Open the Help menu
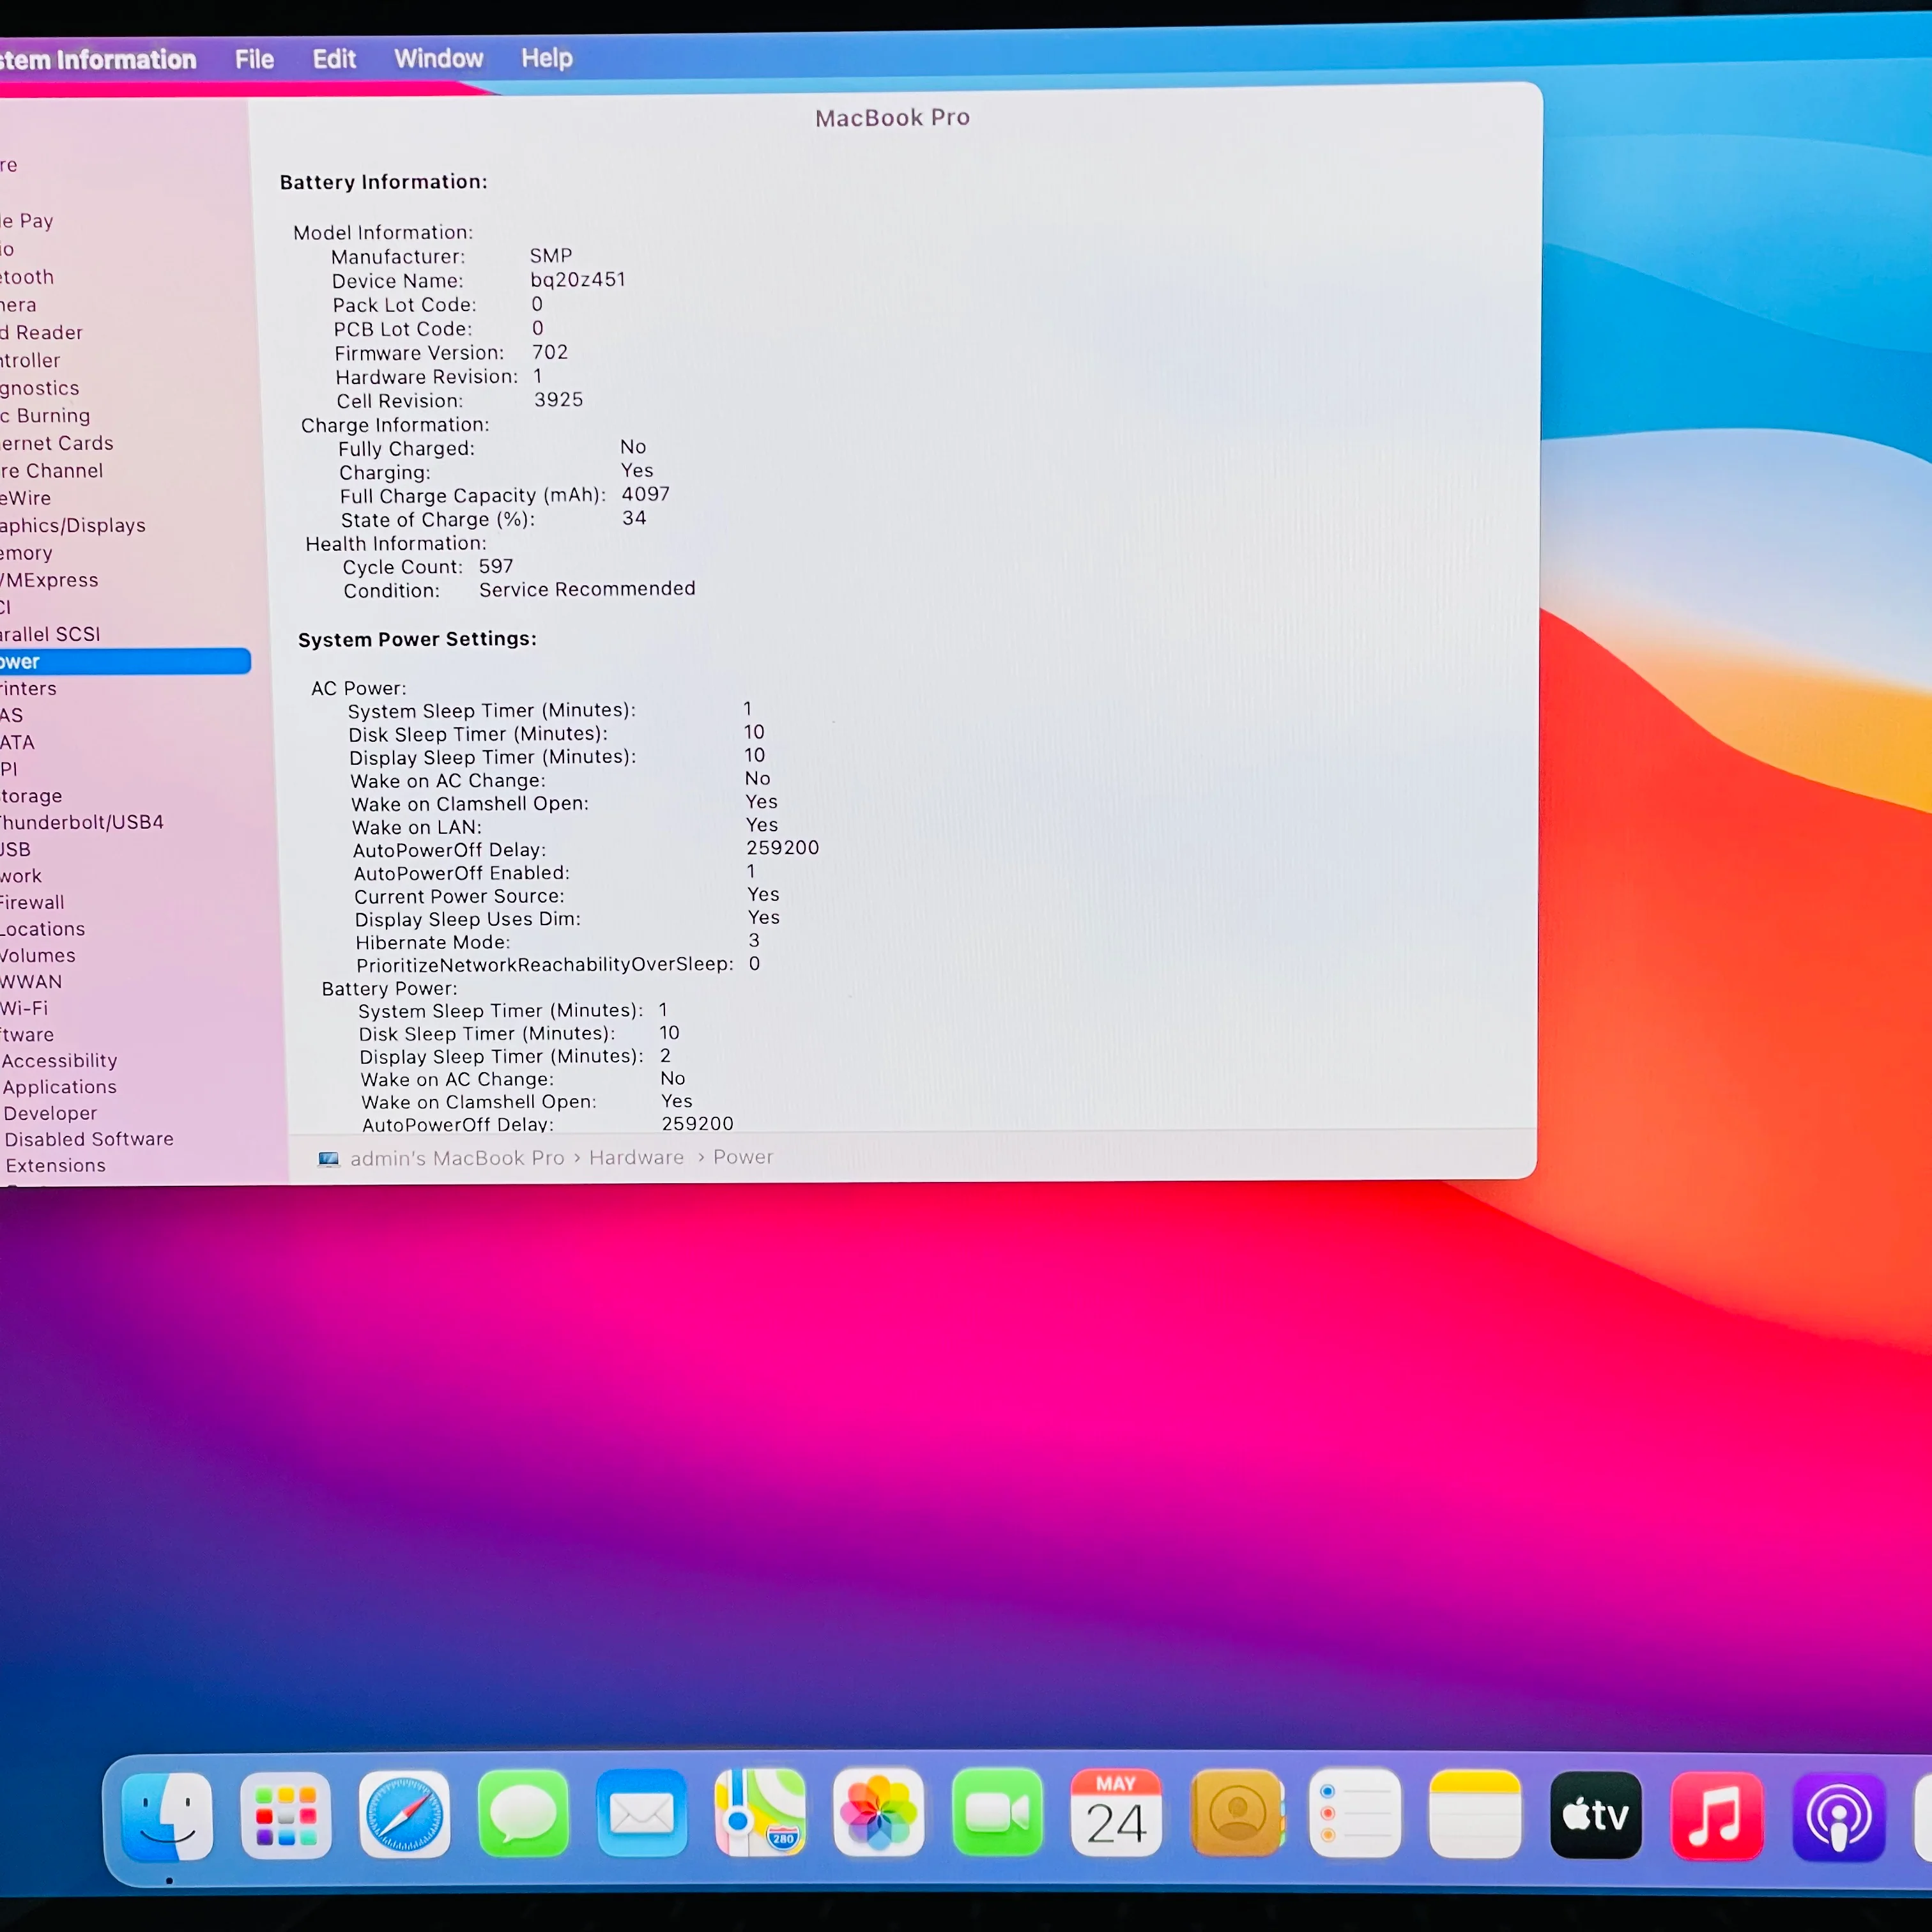The width and height of the screenshot is (1932, 1932). click(x=546, y=58)
